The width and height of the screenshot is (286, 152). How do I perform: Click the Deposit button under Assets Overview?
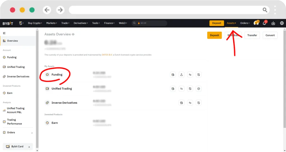214,35
